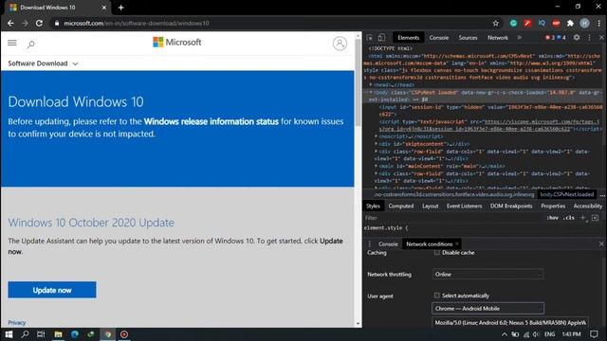Toggle the .cls class editor button
This screenshot has width=607, height=341.
(x=568, y=218)
